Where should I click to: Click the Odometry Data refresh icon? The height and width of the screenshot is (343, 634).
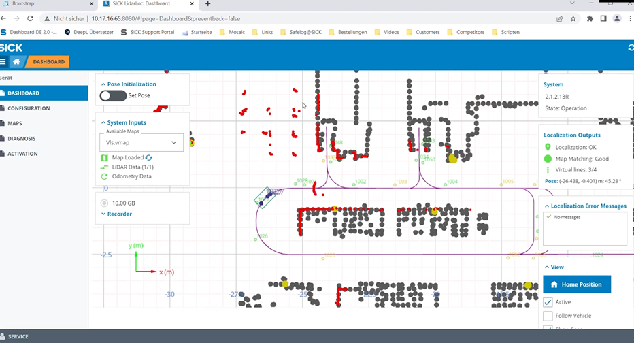[x=104, y=176]
